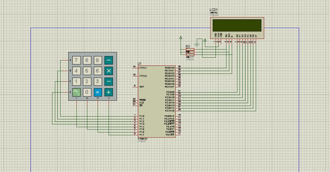This screenshot has width=330, height=172.
Task: Select the ground symbol near LCD
Action: [x=197, y=45]
